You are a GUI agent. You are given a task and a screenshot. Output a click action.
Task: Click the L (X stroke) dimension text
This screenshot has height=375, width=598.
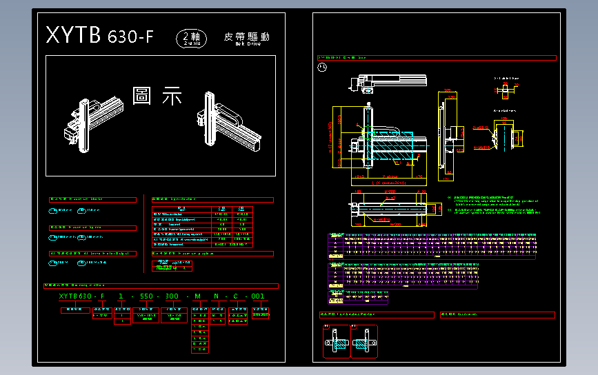tap(389, 183)
